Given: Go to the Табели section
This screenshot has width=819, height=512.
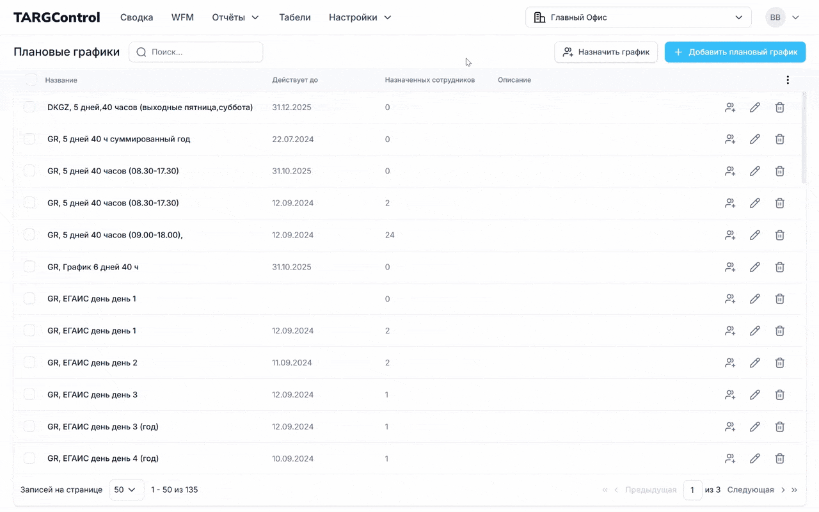Looking at the screenshot, I should (294, 17).
